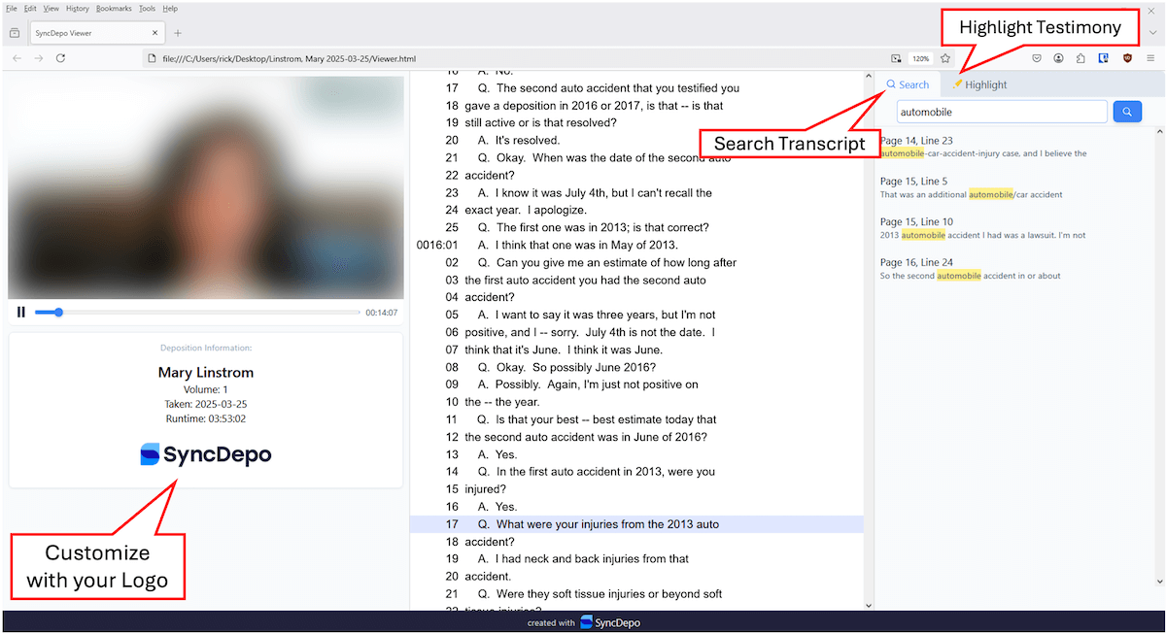
Task: Open the Firefox application menu
Action: (1149, 58)
